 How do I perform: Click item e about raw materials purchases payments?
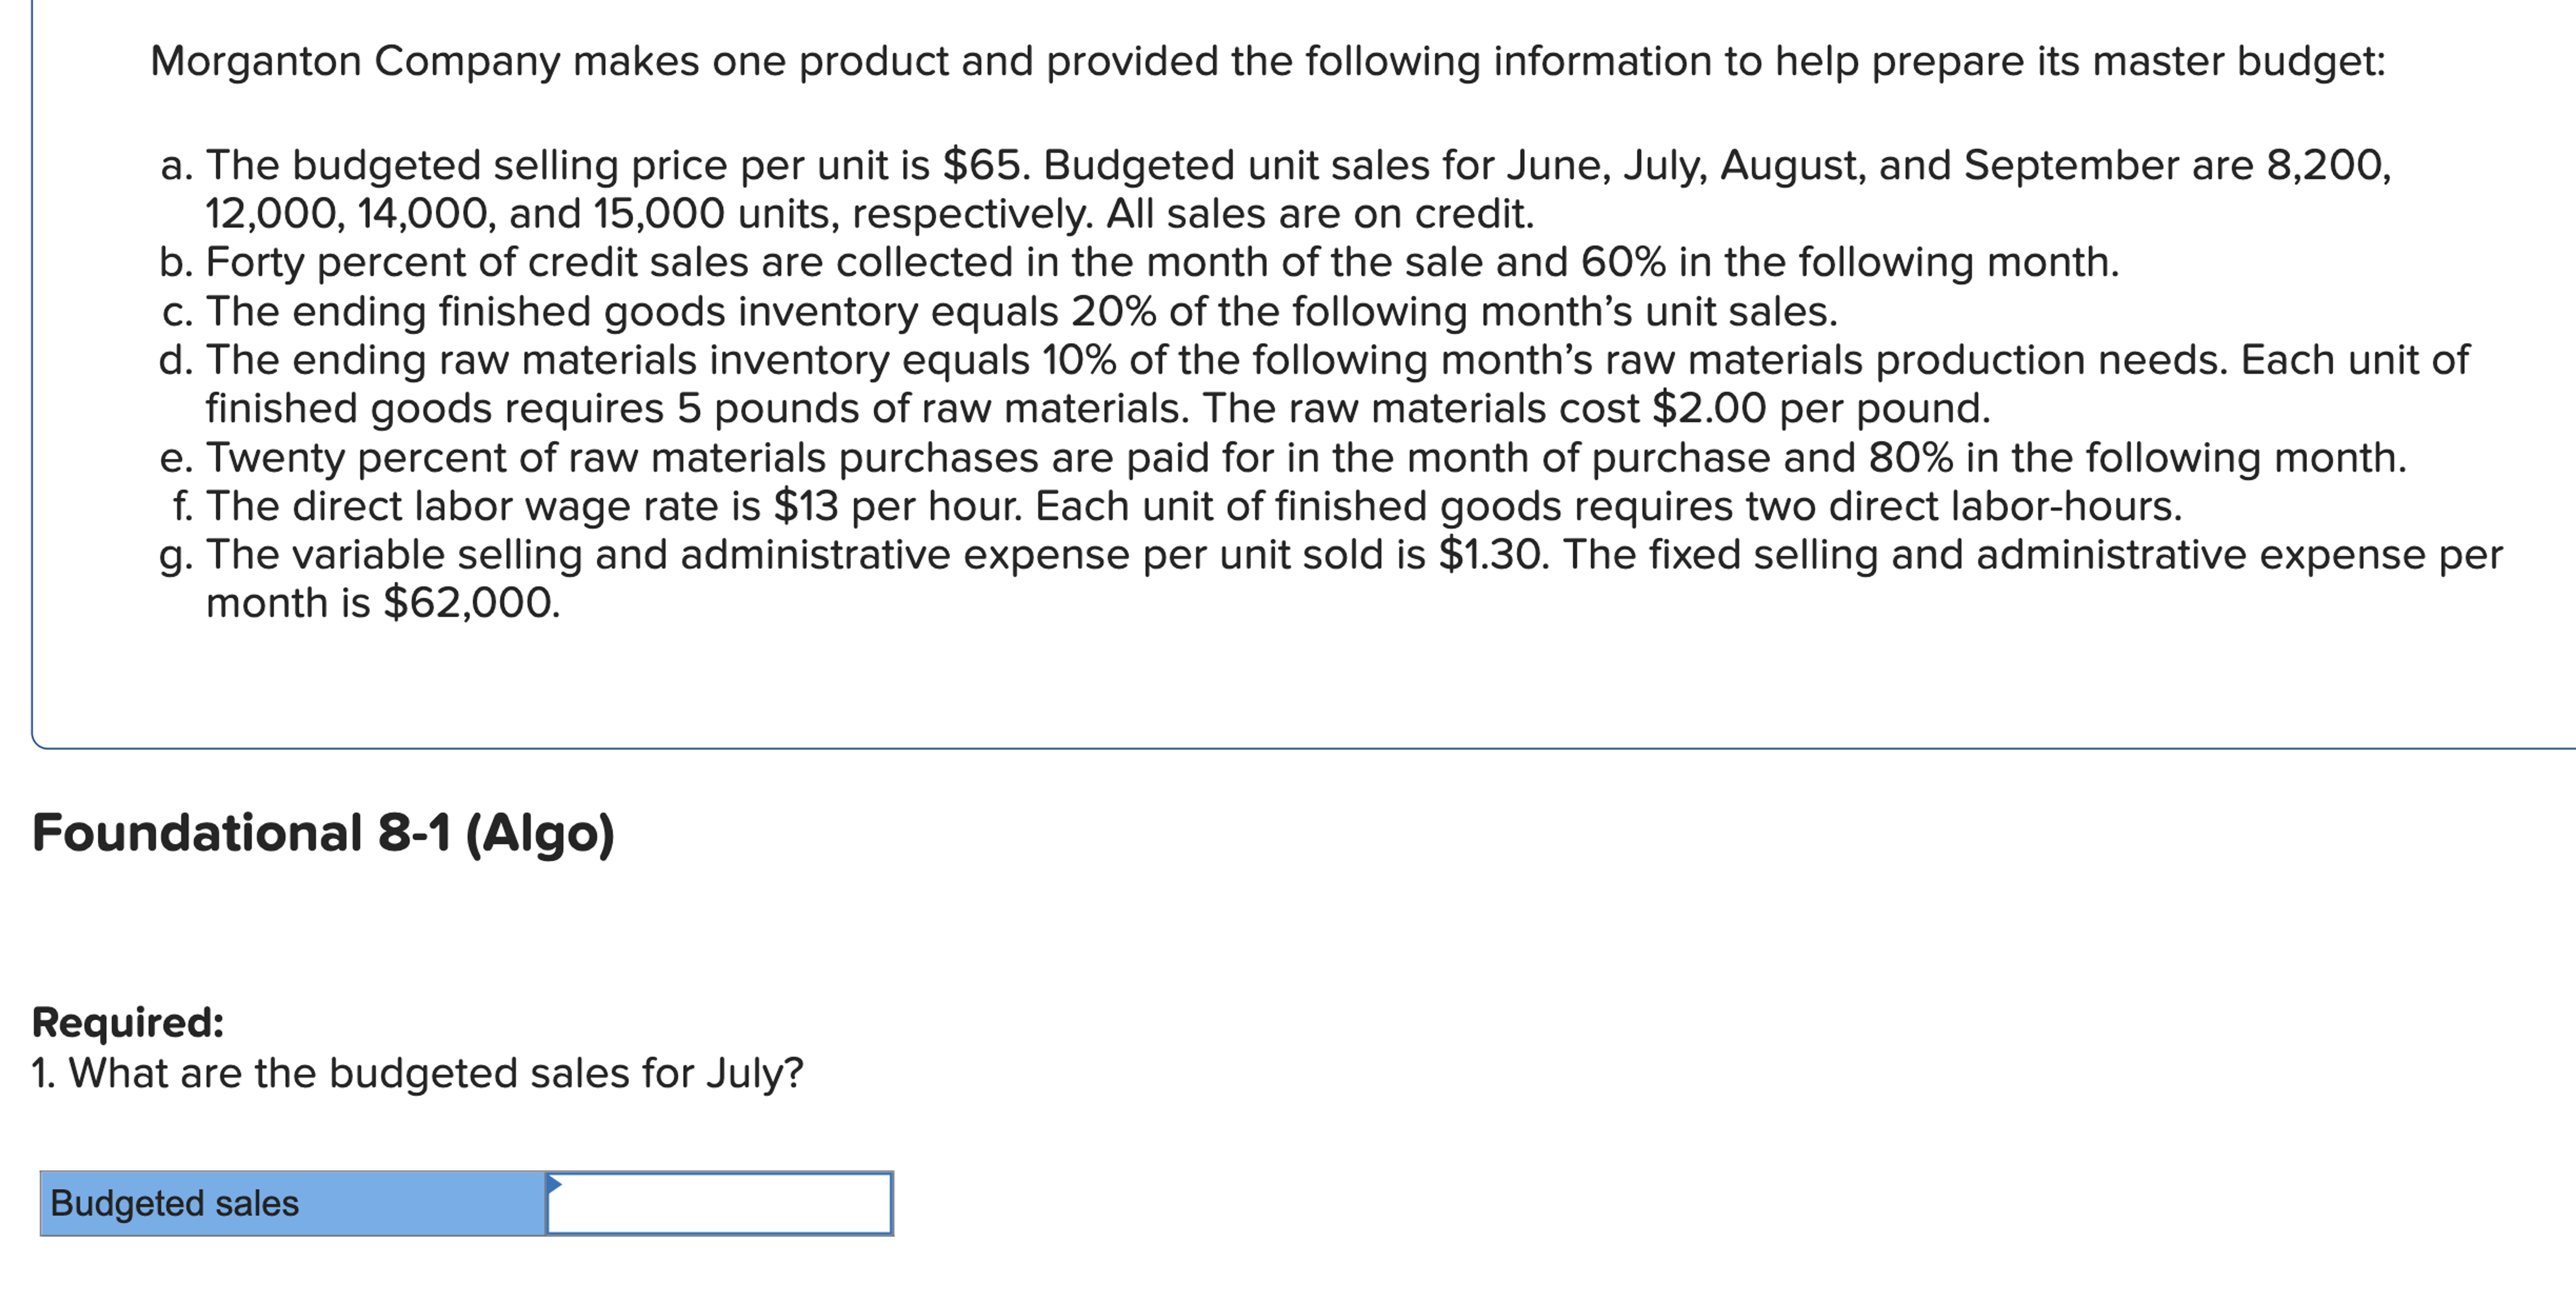1282,459
